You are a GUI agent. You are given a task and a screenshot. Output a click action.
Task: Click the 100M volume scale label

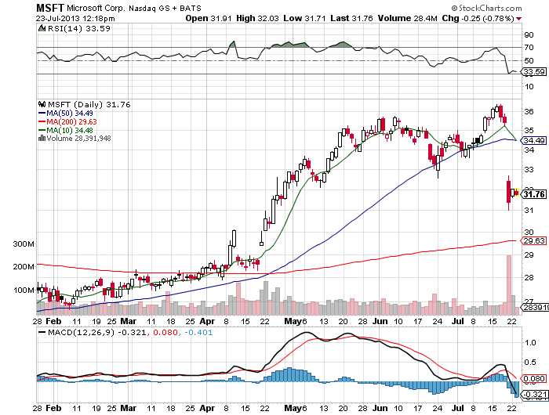(x=24, y=290)
